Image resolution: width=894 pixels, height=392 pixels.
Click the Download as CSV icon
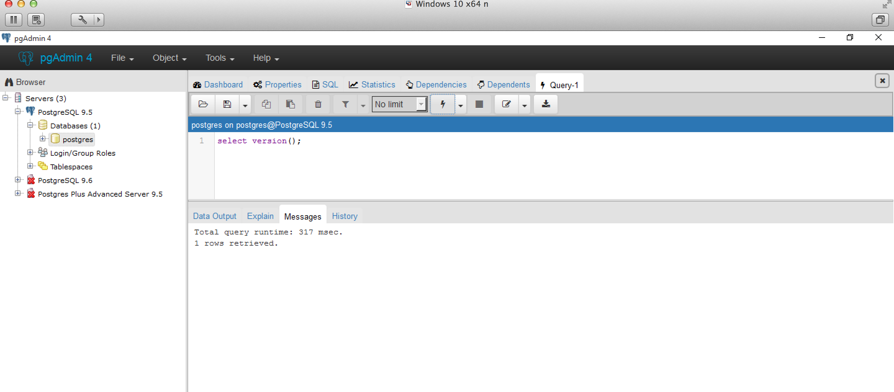[546, 104]
